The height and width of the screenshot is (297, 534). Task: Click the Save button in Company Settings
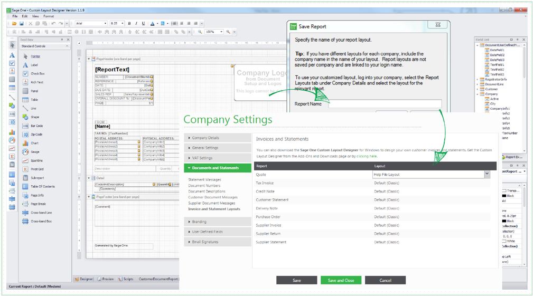(x=297, y=280)
